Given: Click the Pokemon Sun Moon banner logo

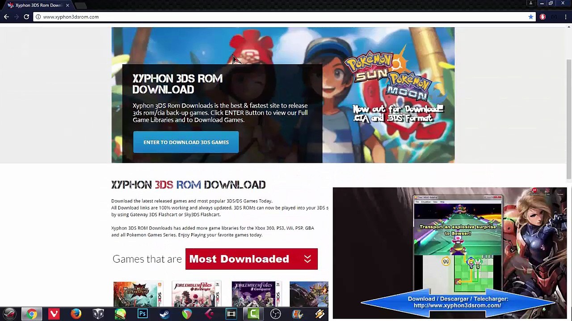Looking at the screenshot, I should click(394, 76).
